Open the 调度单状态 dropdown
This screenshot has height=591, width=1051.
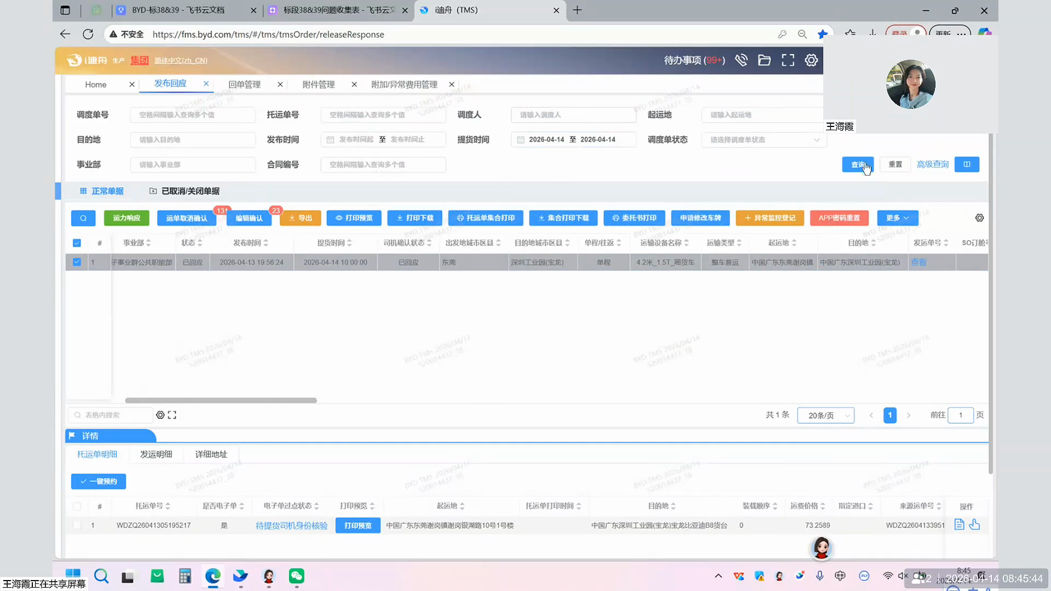coord(764,140)
